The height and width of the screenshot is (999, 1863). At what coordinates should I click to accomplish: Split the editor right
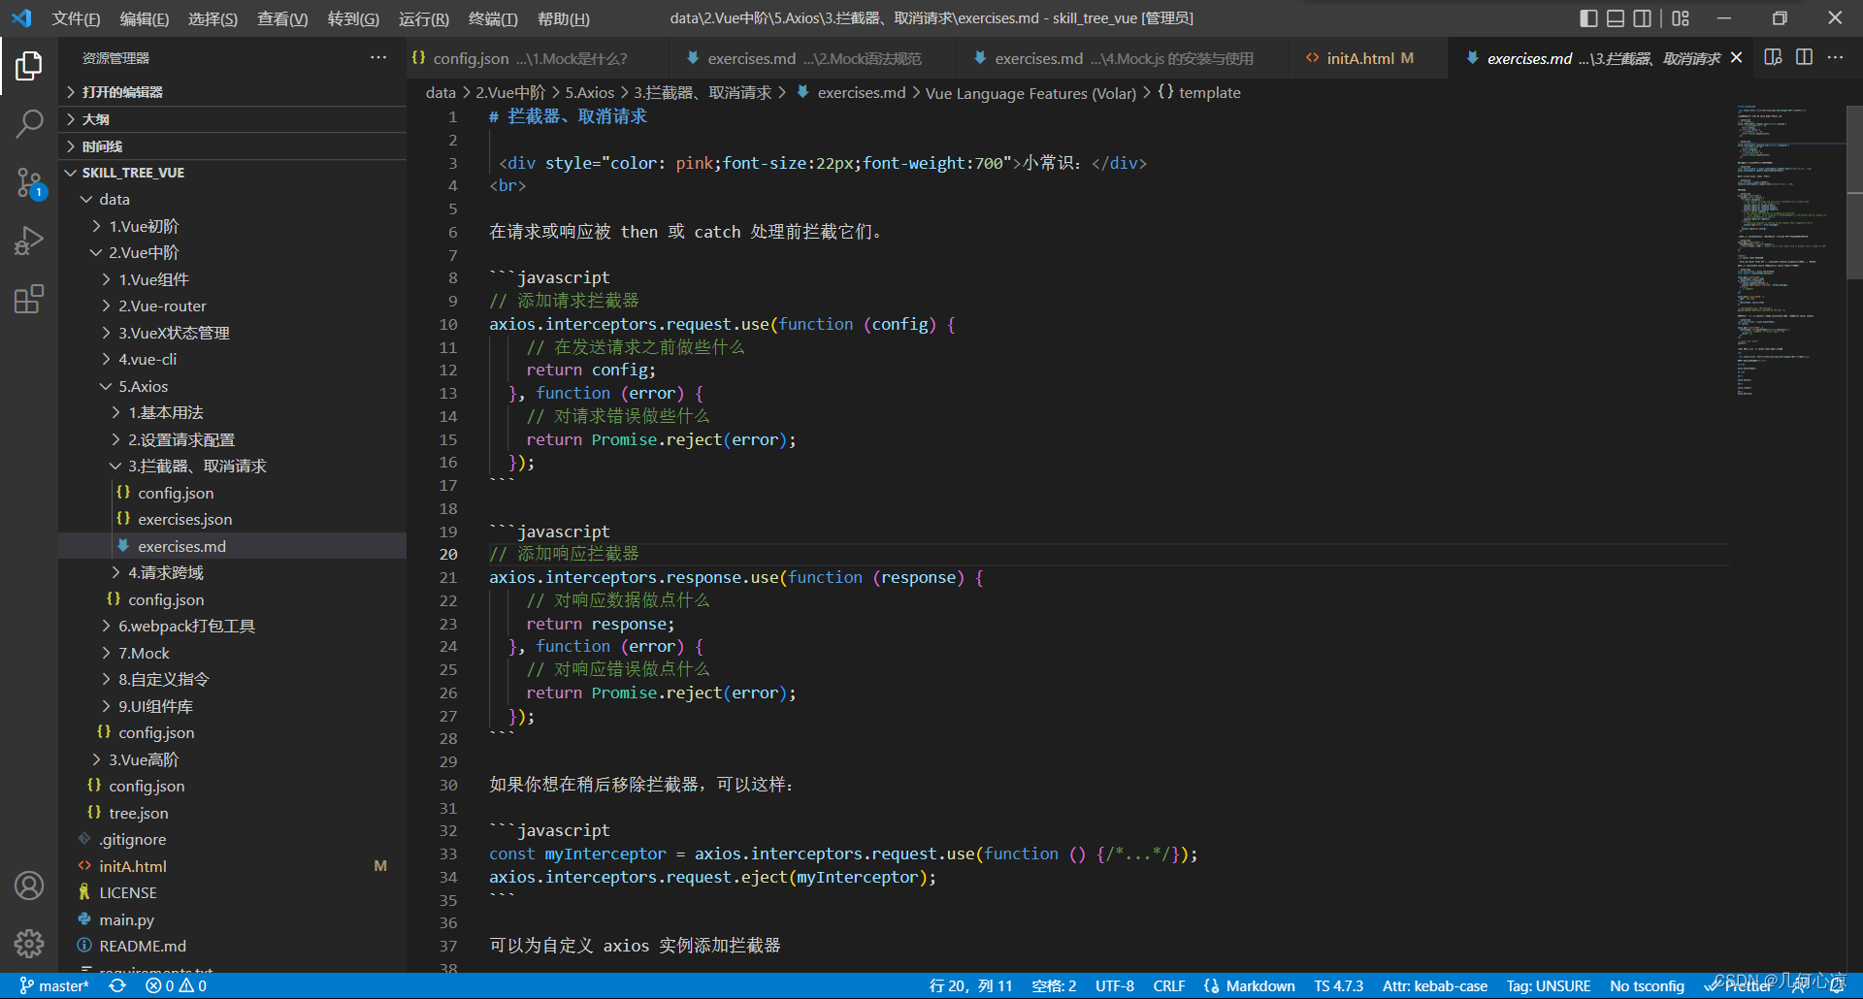click(x=1804, y=58)
